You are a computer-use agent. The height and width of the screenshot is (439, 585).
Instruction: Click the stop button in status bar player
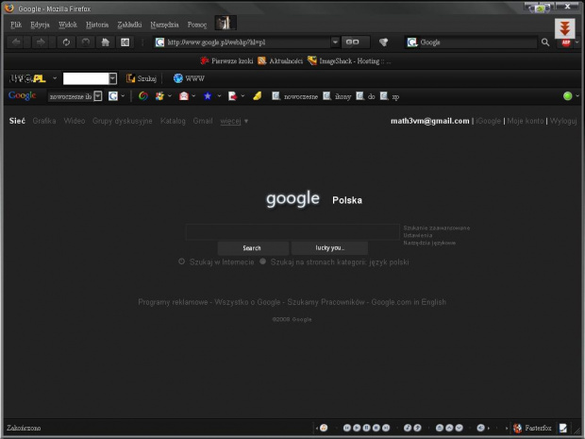376,428
